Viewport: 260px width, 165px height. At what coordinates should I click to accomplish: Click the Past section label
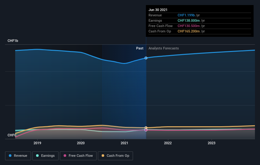(x=140, y=48)
